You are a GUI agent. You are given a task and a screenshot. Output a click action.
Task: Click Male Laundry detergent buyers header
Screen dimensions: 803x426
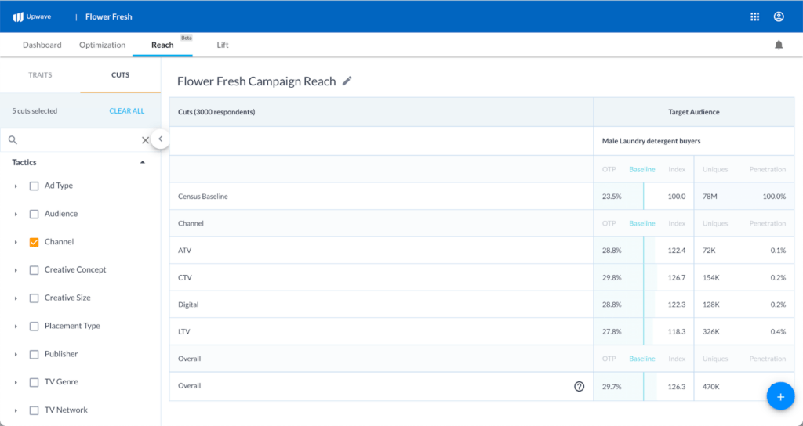click(651, 141)
